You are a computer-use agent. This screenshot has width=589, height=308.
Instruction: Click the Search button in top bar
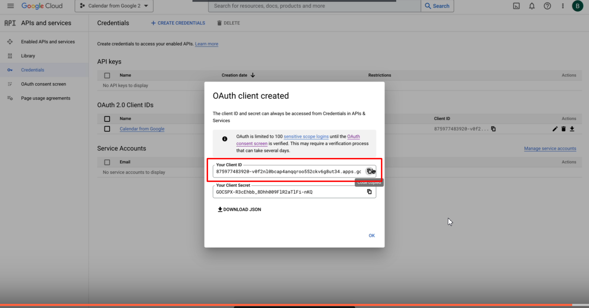coord(437,6)
